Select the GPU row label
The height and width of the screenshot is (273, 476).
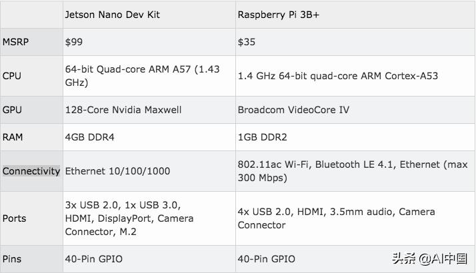12,110
